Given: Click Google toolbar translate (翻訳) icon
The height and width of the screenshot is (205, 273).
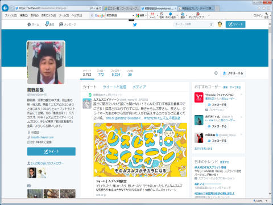Looking at the screenshot, I should (x=183, y=15).
